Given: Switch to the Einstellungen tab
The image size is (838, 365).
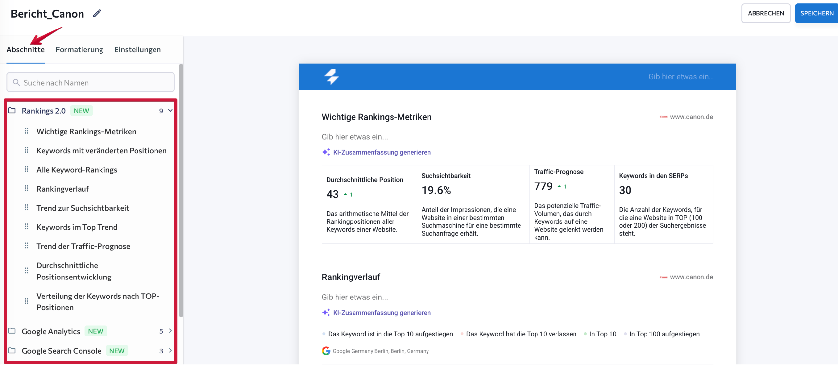Looking at the screenshot, I should [x=137, y=50].
